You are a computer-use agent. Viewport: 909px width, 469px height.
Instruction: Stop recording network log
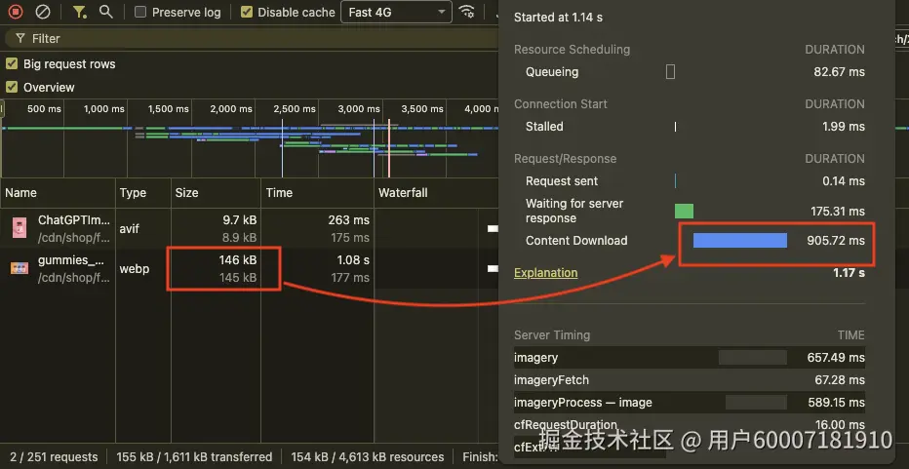pos(16,12)
